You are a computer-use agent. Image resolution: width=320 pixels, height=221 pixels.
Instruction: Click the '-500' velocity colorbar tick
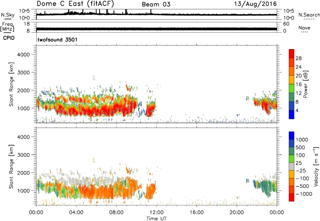tap(302, 186)
